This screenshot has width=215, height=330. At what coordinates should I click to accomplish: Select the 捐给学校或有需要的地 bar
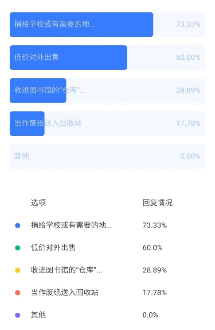pos(107,25)
